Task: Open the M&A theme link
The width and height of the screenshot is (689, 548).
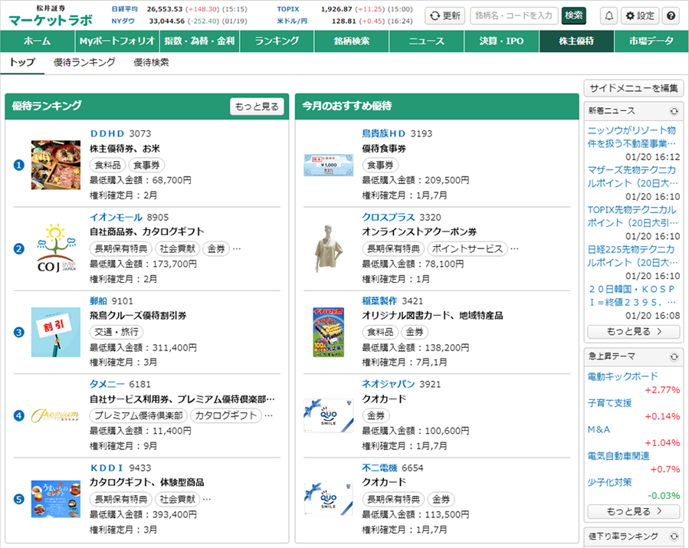Action: (599, 429)
